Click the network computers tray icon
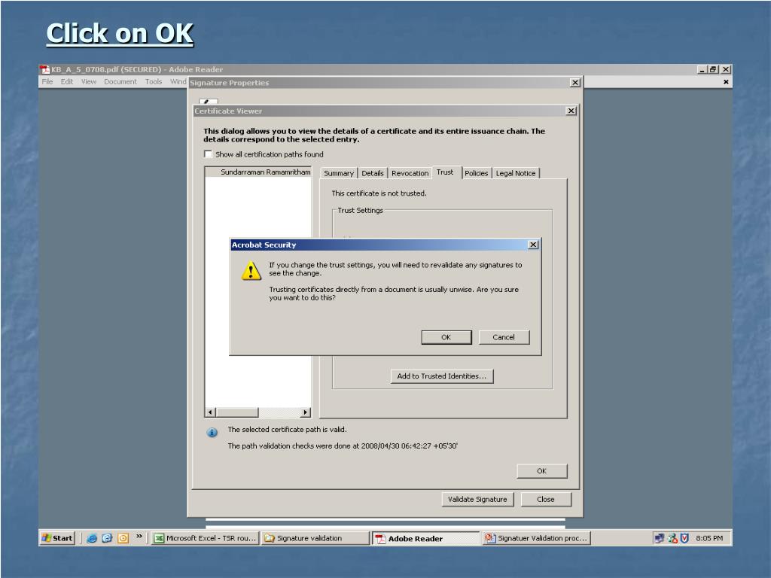Image resolution: width=771 pixels, height=578 pixels. click(x=660, y=538)
